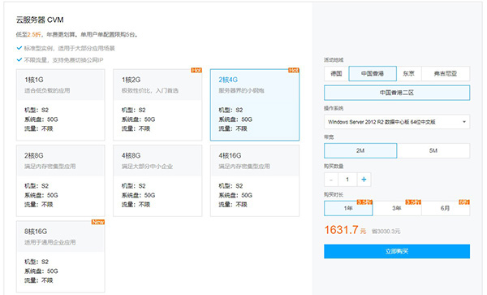Viewport: 487px width, 295px height.
Task: Click the blue checkmark beside 标准型实例
Action: 19,48
